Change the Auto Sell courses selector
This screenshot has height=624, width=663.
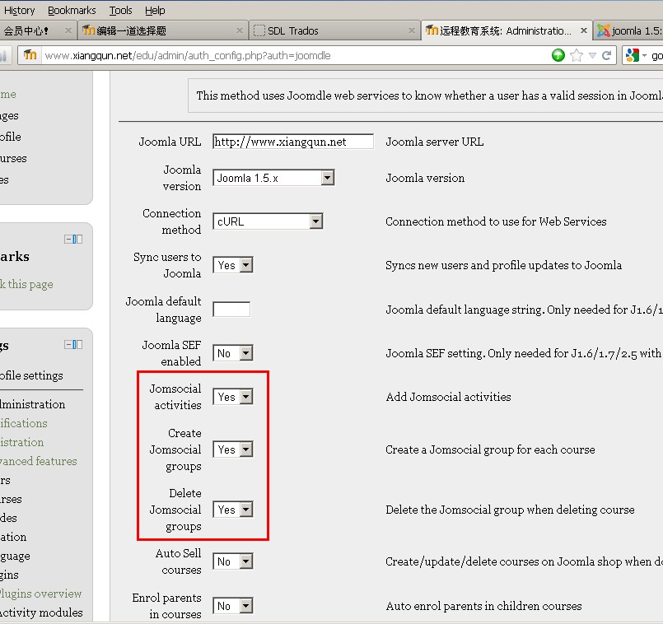[x=245, y=561]
